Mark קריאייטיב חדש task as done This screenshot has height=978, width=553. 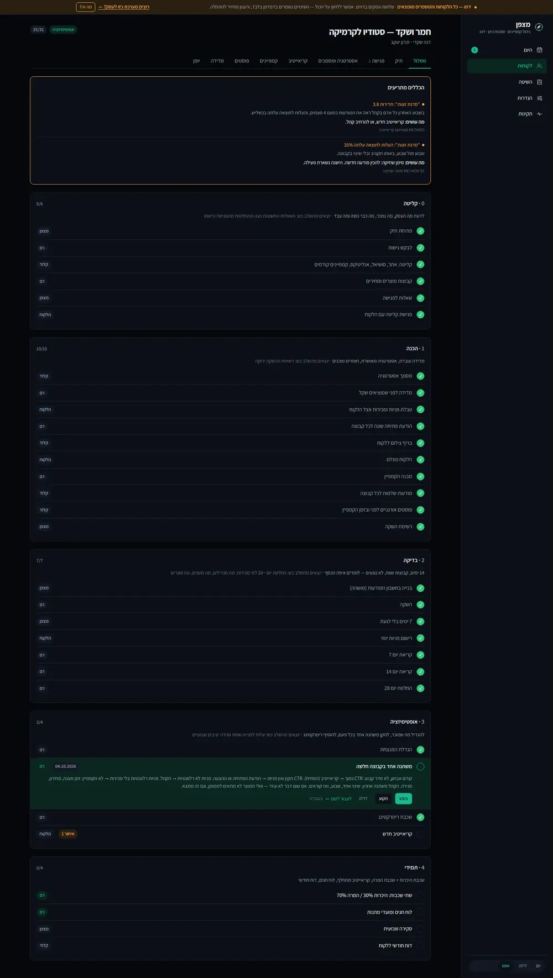420,834
